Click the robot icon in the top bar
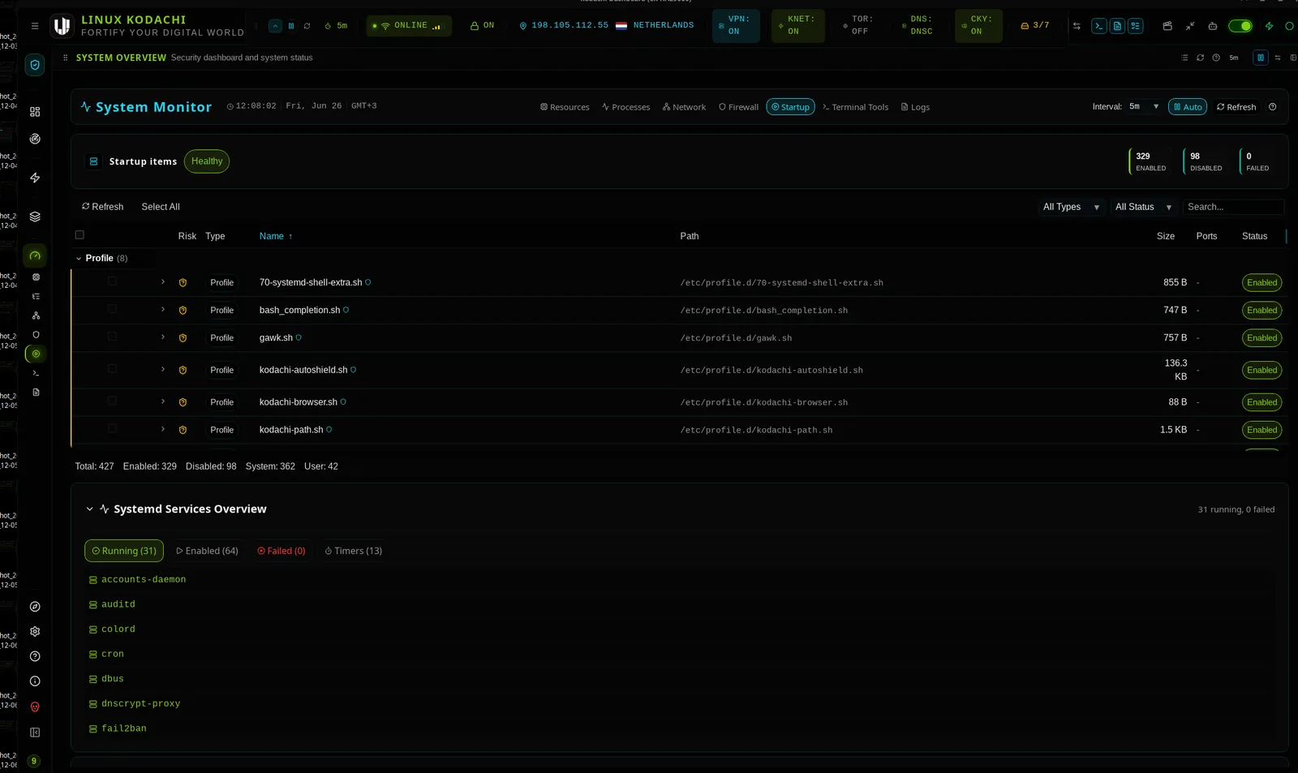The image size is (1298, 773). click(x=1213, y=26)
